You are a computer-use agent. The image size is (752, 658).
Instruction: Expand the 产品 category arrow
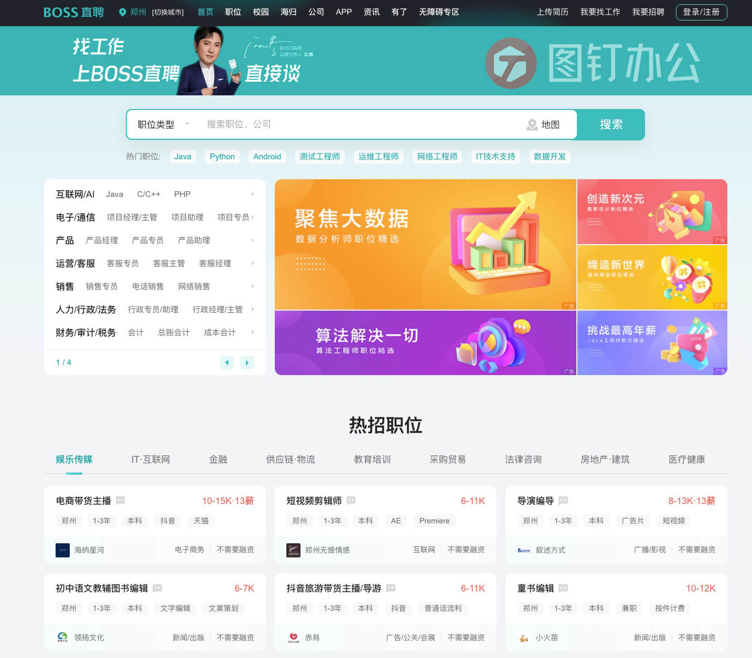coord(252,240)
